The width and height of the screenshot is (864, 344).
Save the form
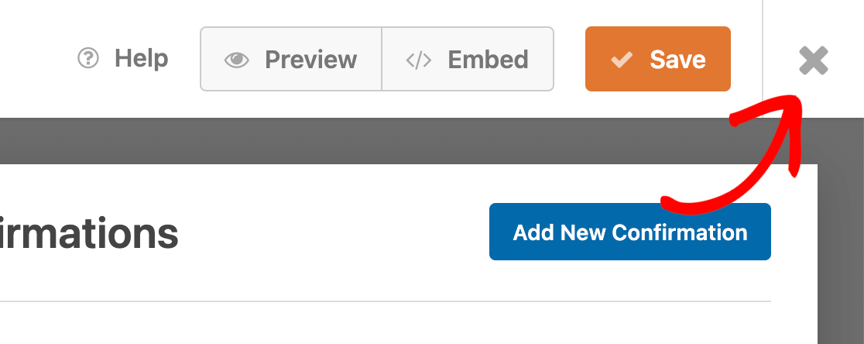pos(658,60)
